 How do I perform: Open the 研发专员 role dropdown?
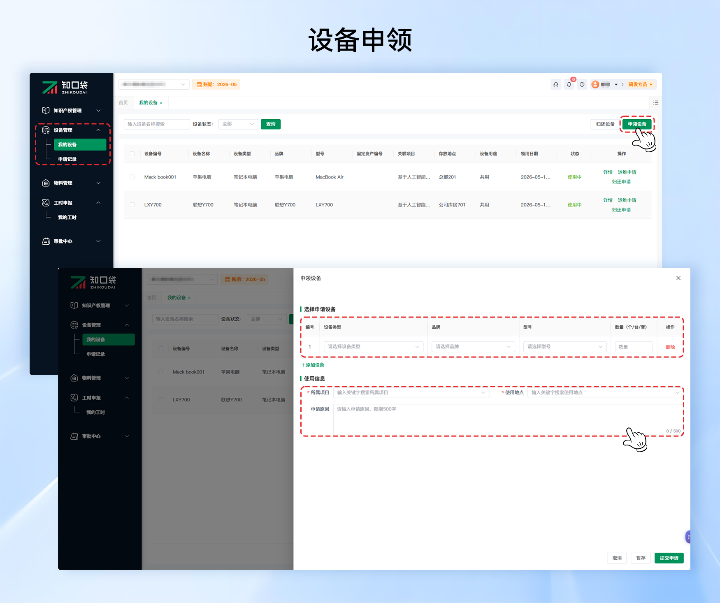tap(640, 84)
